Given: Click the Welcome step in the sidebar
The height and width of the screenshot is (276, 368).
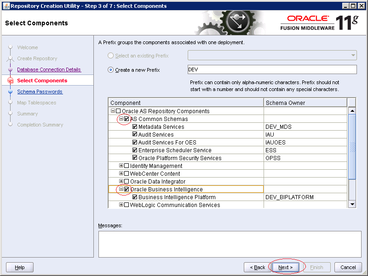Looking at the screenshot, I should (x=28, y=47).
